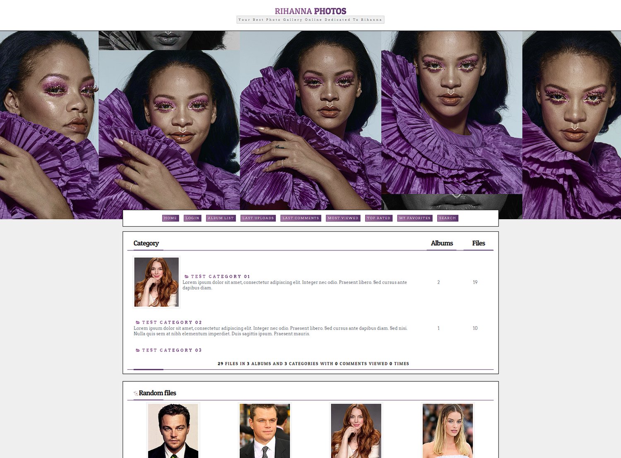Click the Test Category 02 description text
Screen dimensions: 621x458
tap(270, 331)
